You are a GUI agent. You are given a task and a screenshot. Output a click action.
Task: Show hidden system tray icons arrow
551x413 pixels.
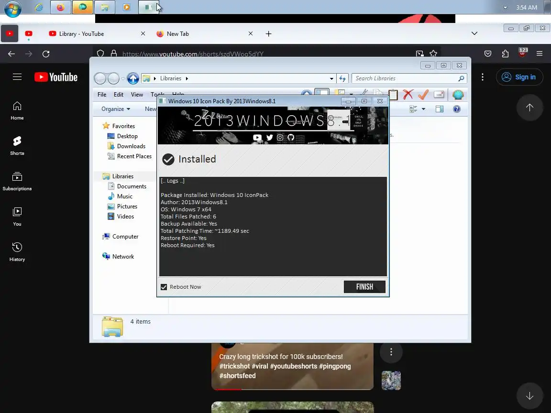[x=505, y=7]
